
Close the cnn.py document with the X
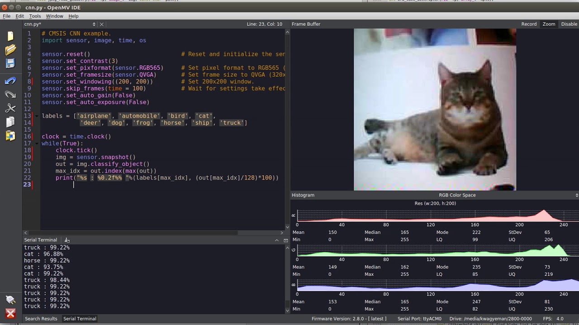point(102,24)
